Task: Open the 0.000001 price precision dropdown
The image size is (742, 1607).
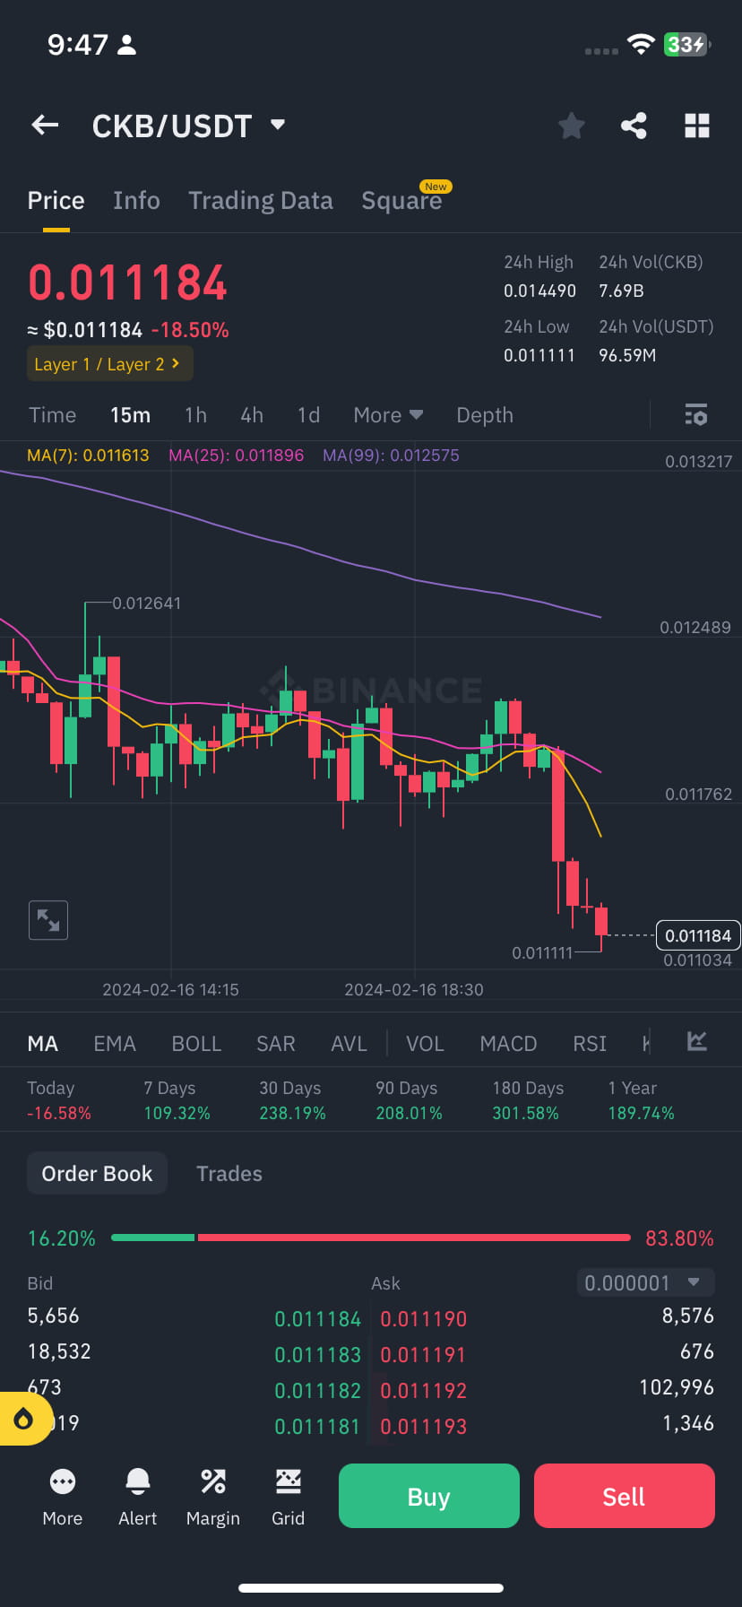Action: coord(644,1282)
